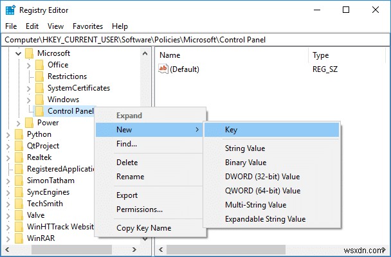391x257 pixels.
Task: Click the Python folder icon
Action: [x=18, y=134]
